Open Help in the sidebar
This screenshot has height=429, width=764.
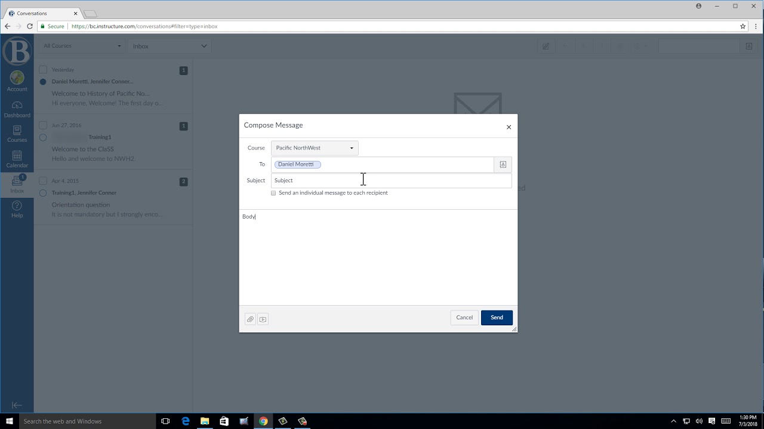pos(17,209)
